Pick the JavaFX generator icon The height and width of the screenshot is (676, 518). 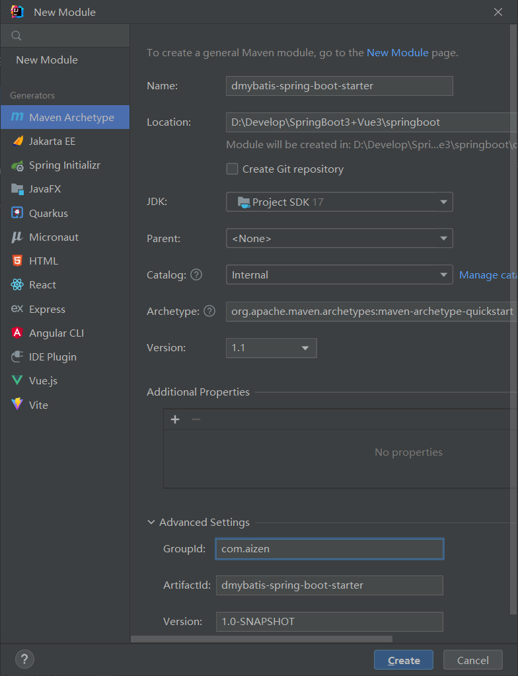click(x=17, y=189)
